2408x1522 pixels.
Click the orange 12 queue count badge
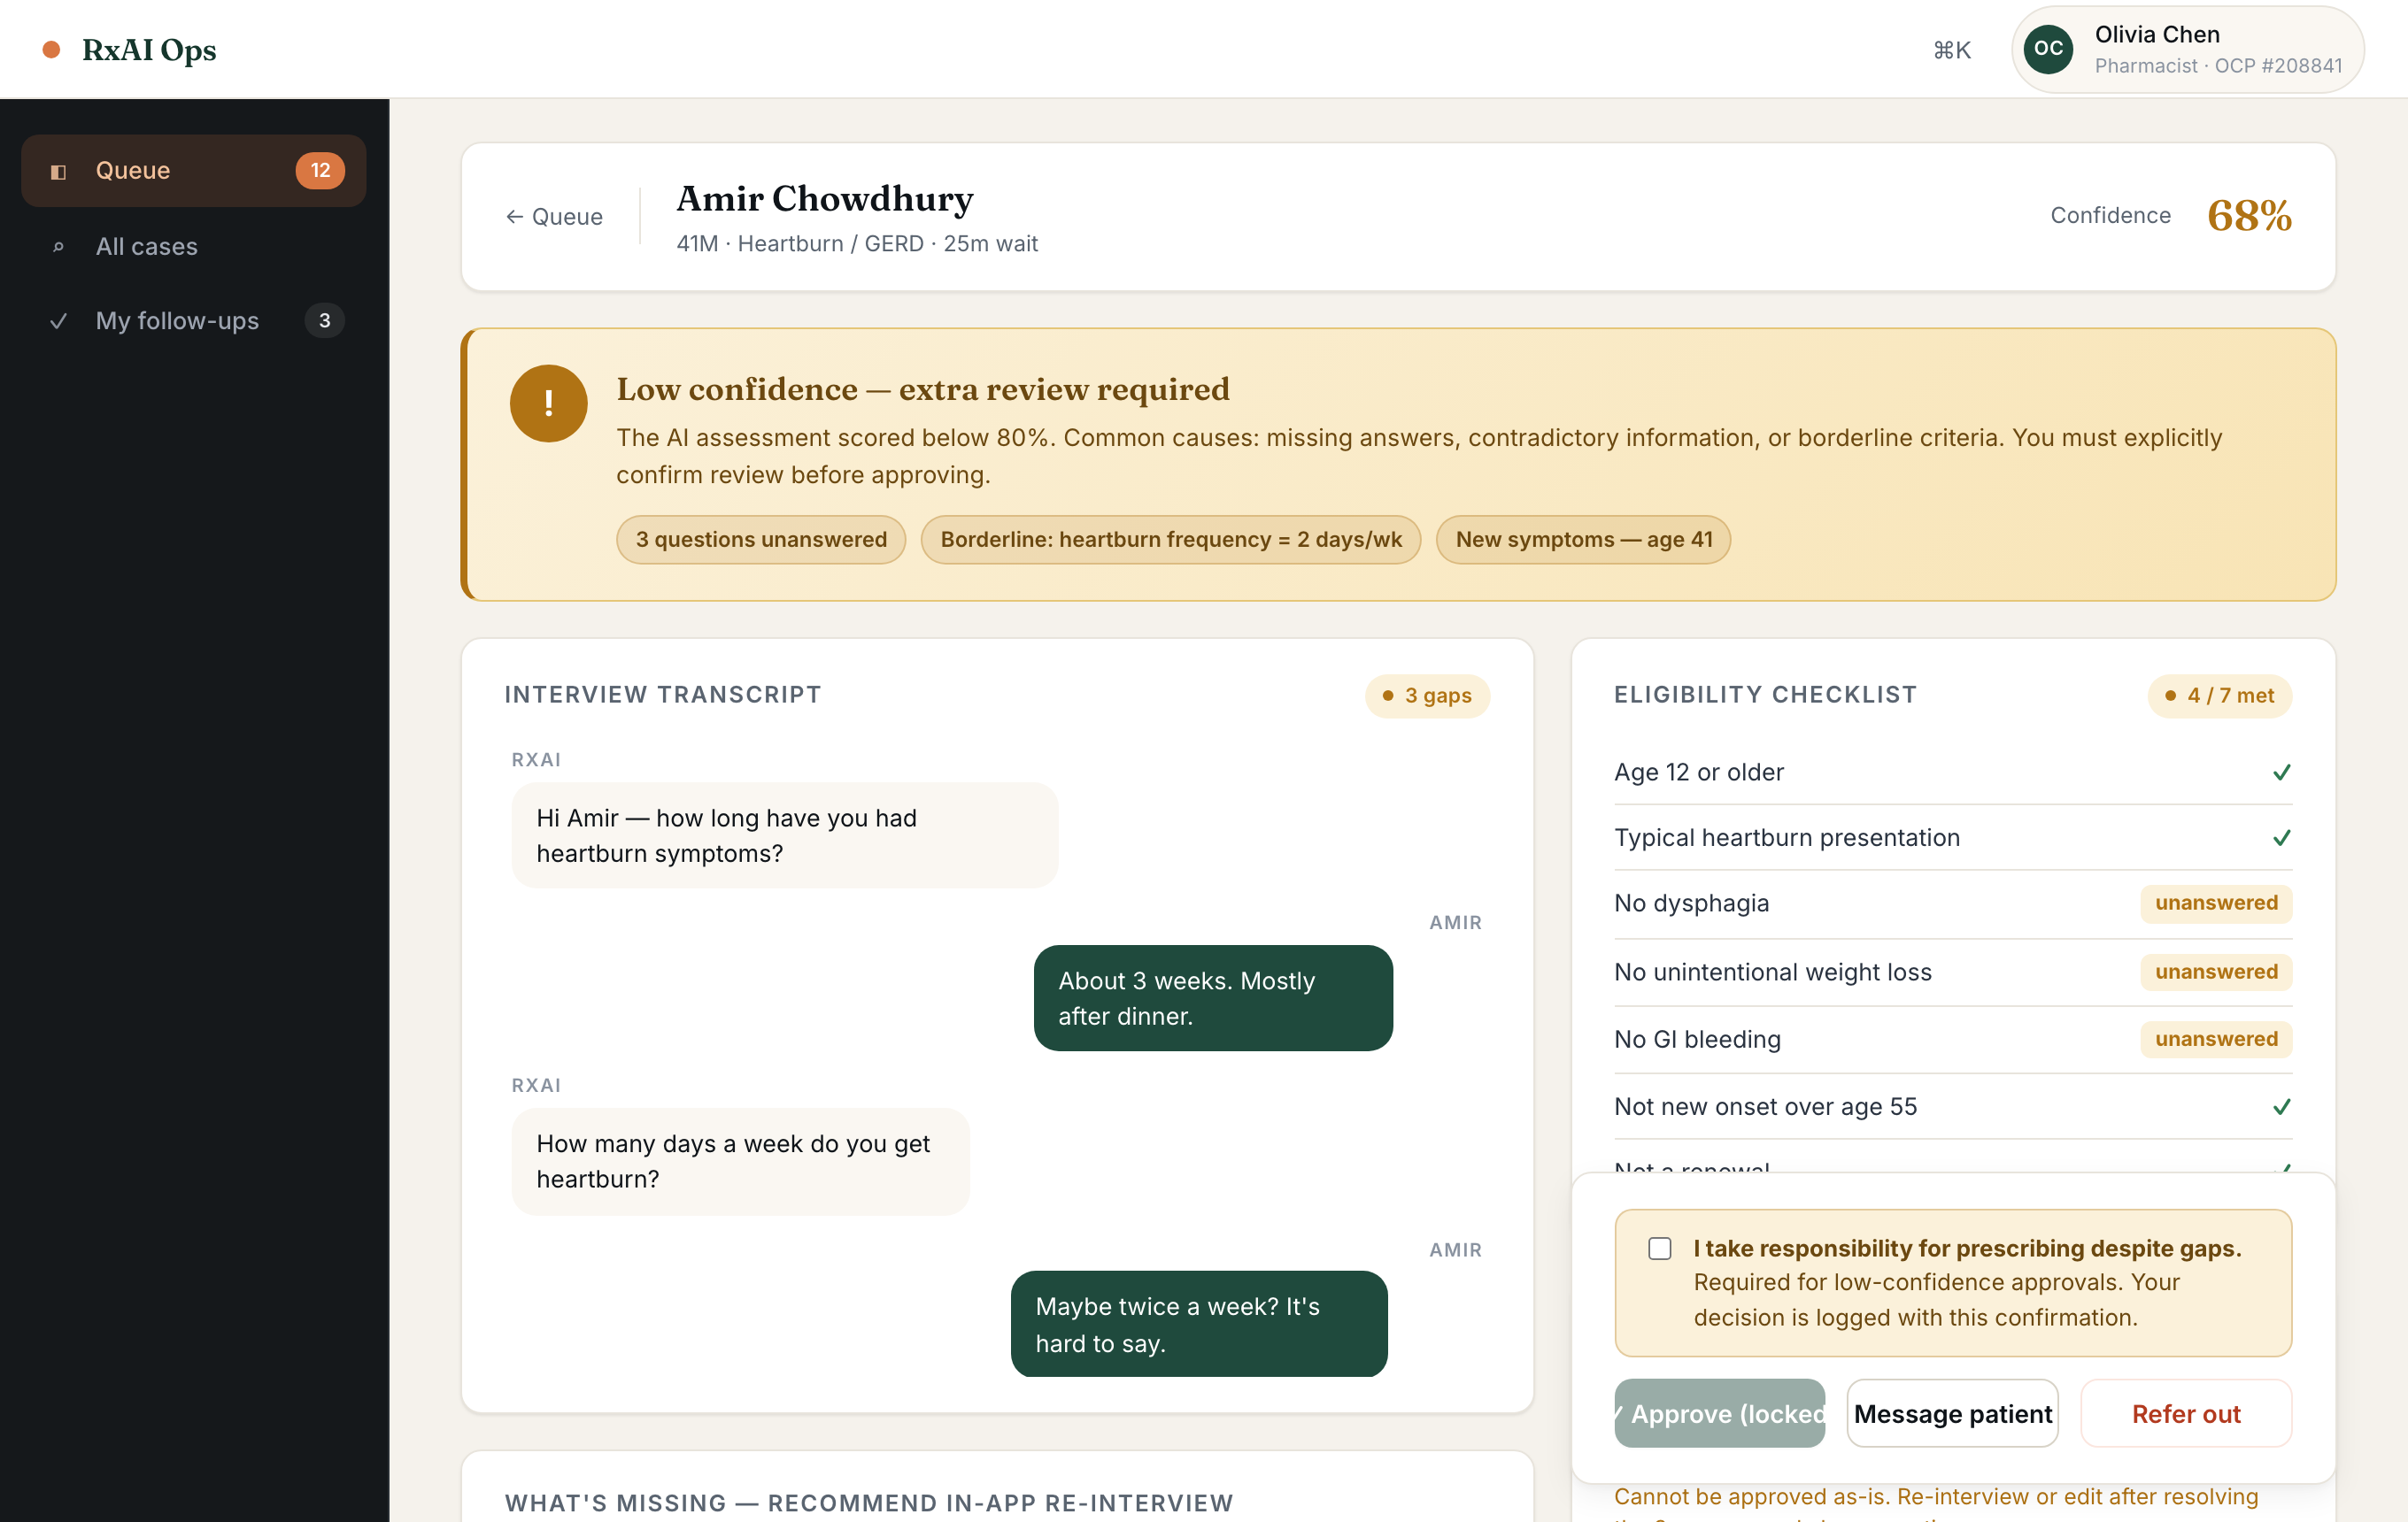[x=320, y=170]
